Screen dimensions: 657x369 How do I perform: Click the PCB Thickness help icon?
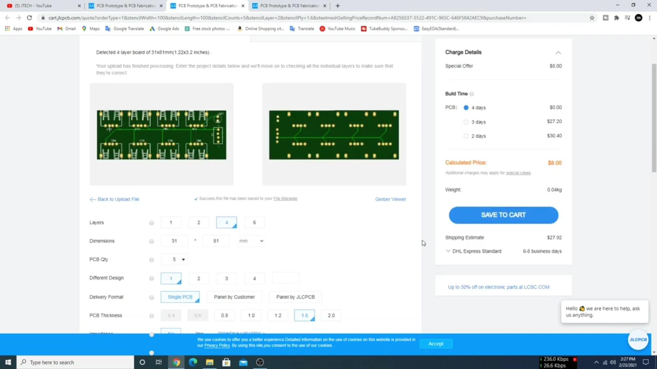[151, 316]
